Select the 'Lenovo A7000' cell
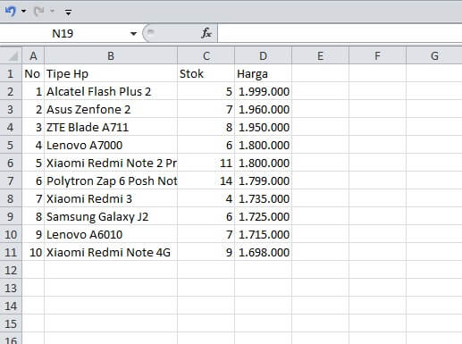This screenshot has height=344, width=462. 111,145
